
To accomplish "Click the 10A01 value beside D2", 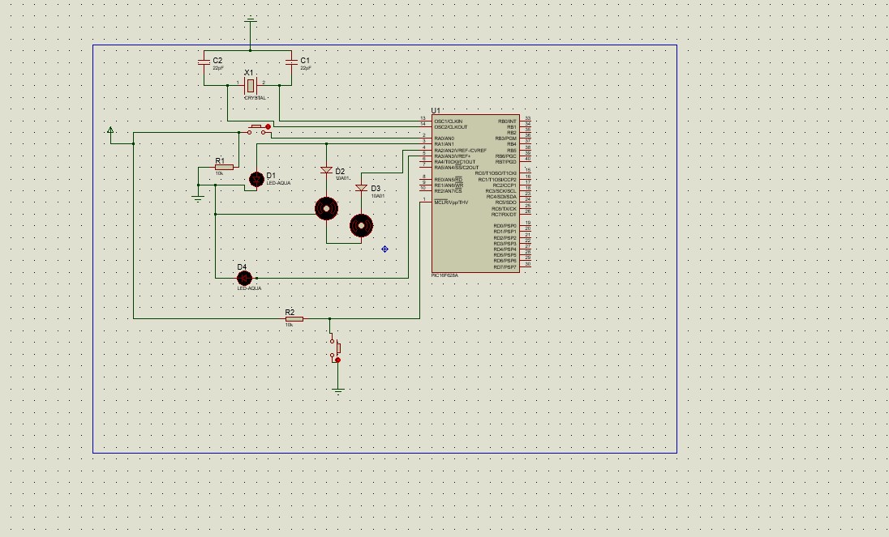I will point(342,178).
